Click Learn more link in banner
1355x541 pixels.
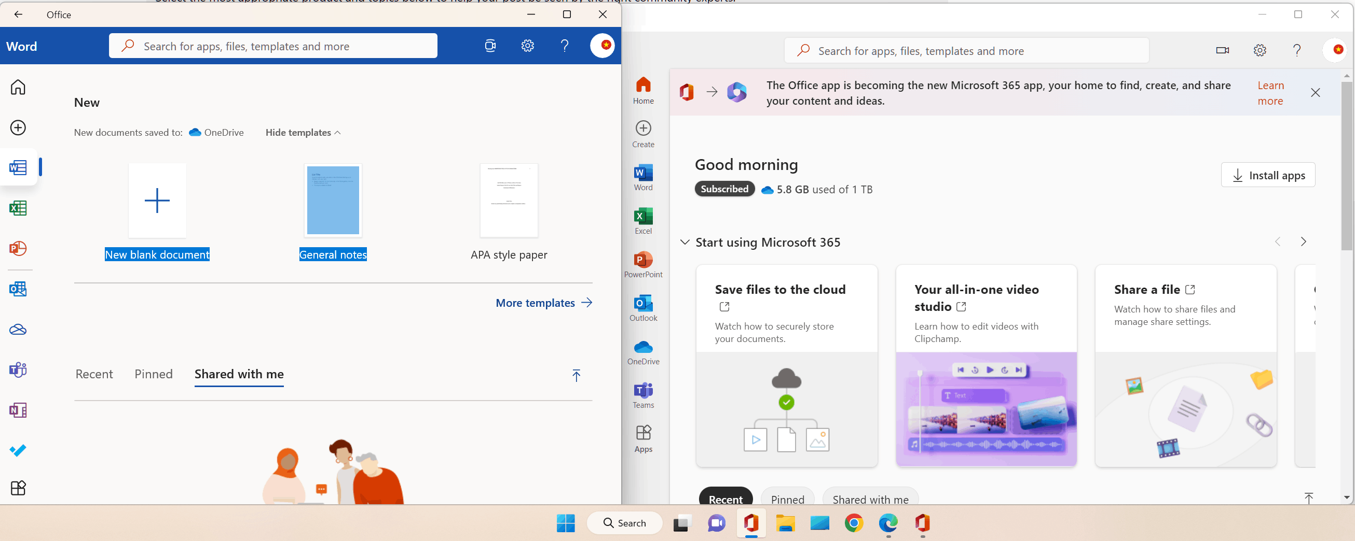1270,93
